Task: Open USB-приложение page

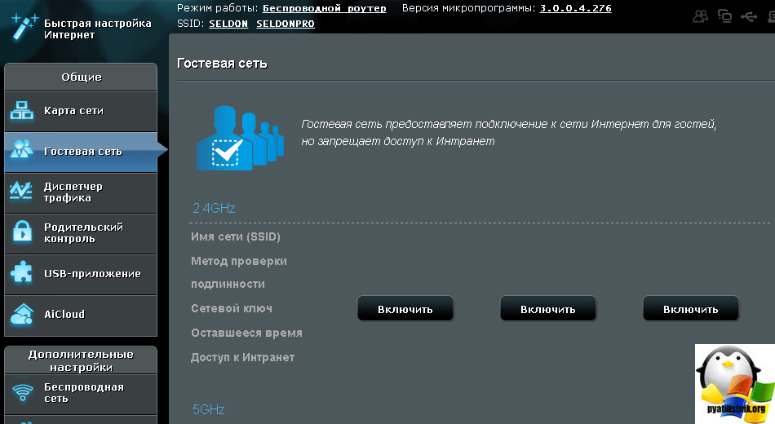Action: click(81, 274)
